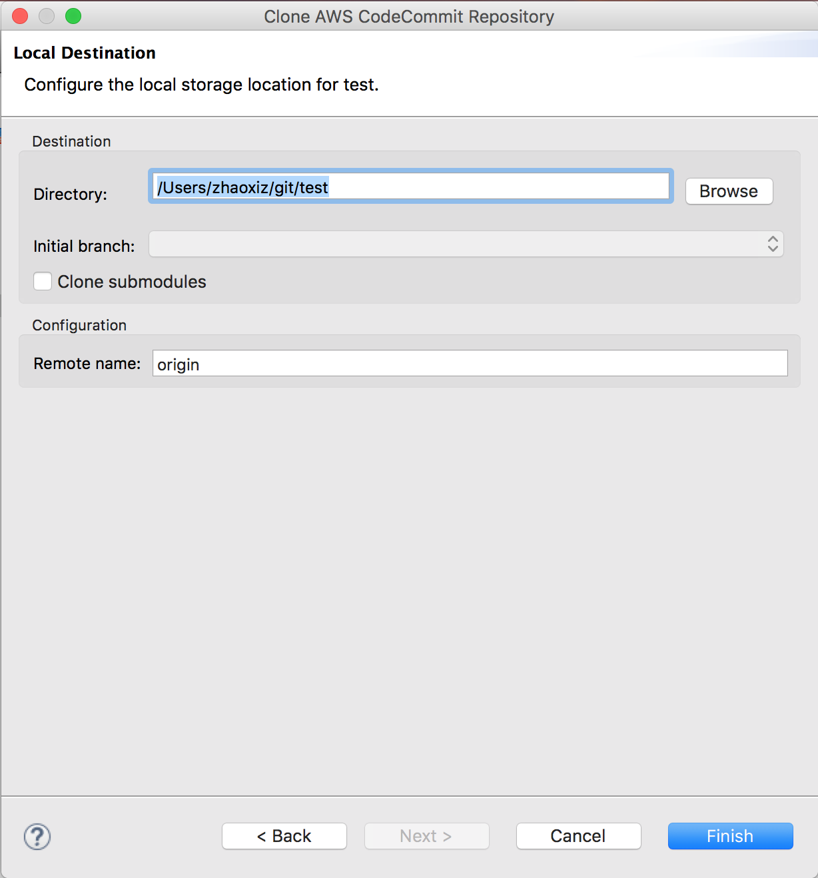This screenshot has height=878, width=818.
Task: Click the Directory: label
Action: [x=70, y=195]
